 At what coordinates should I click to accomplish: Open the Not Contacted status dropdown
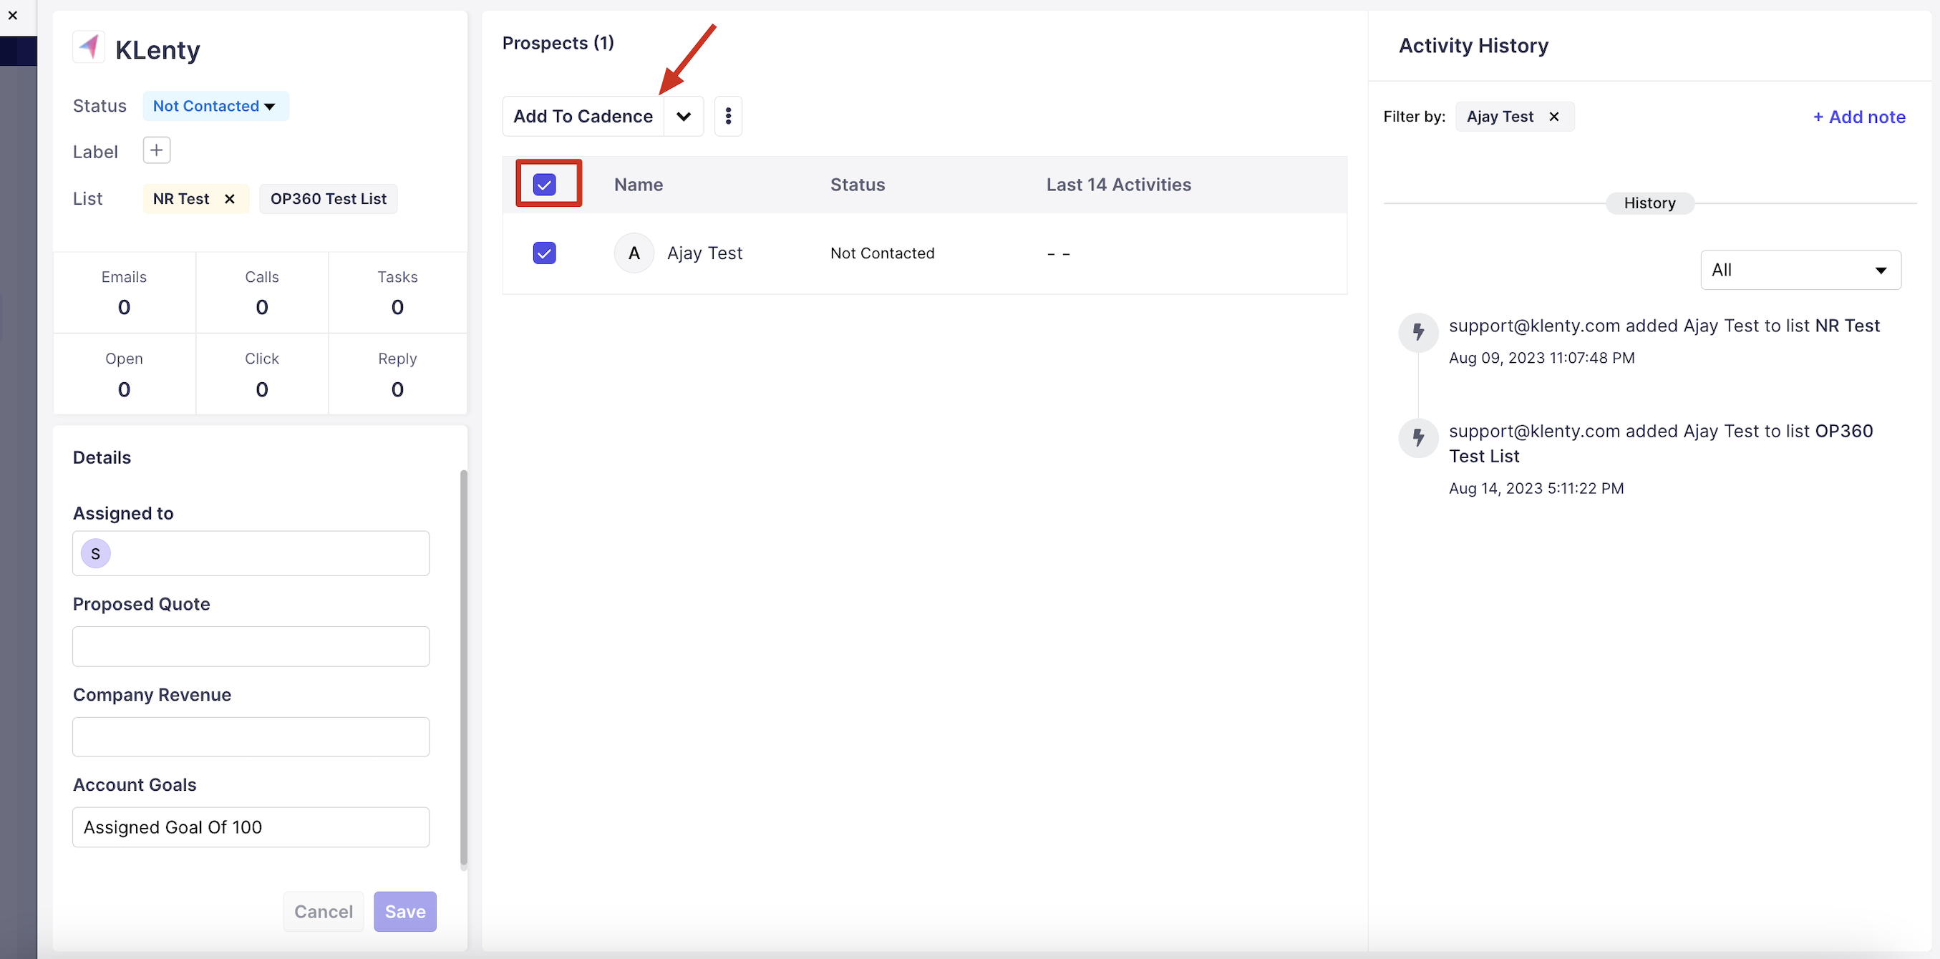215,106
